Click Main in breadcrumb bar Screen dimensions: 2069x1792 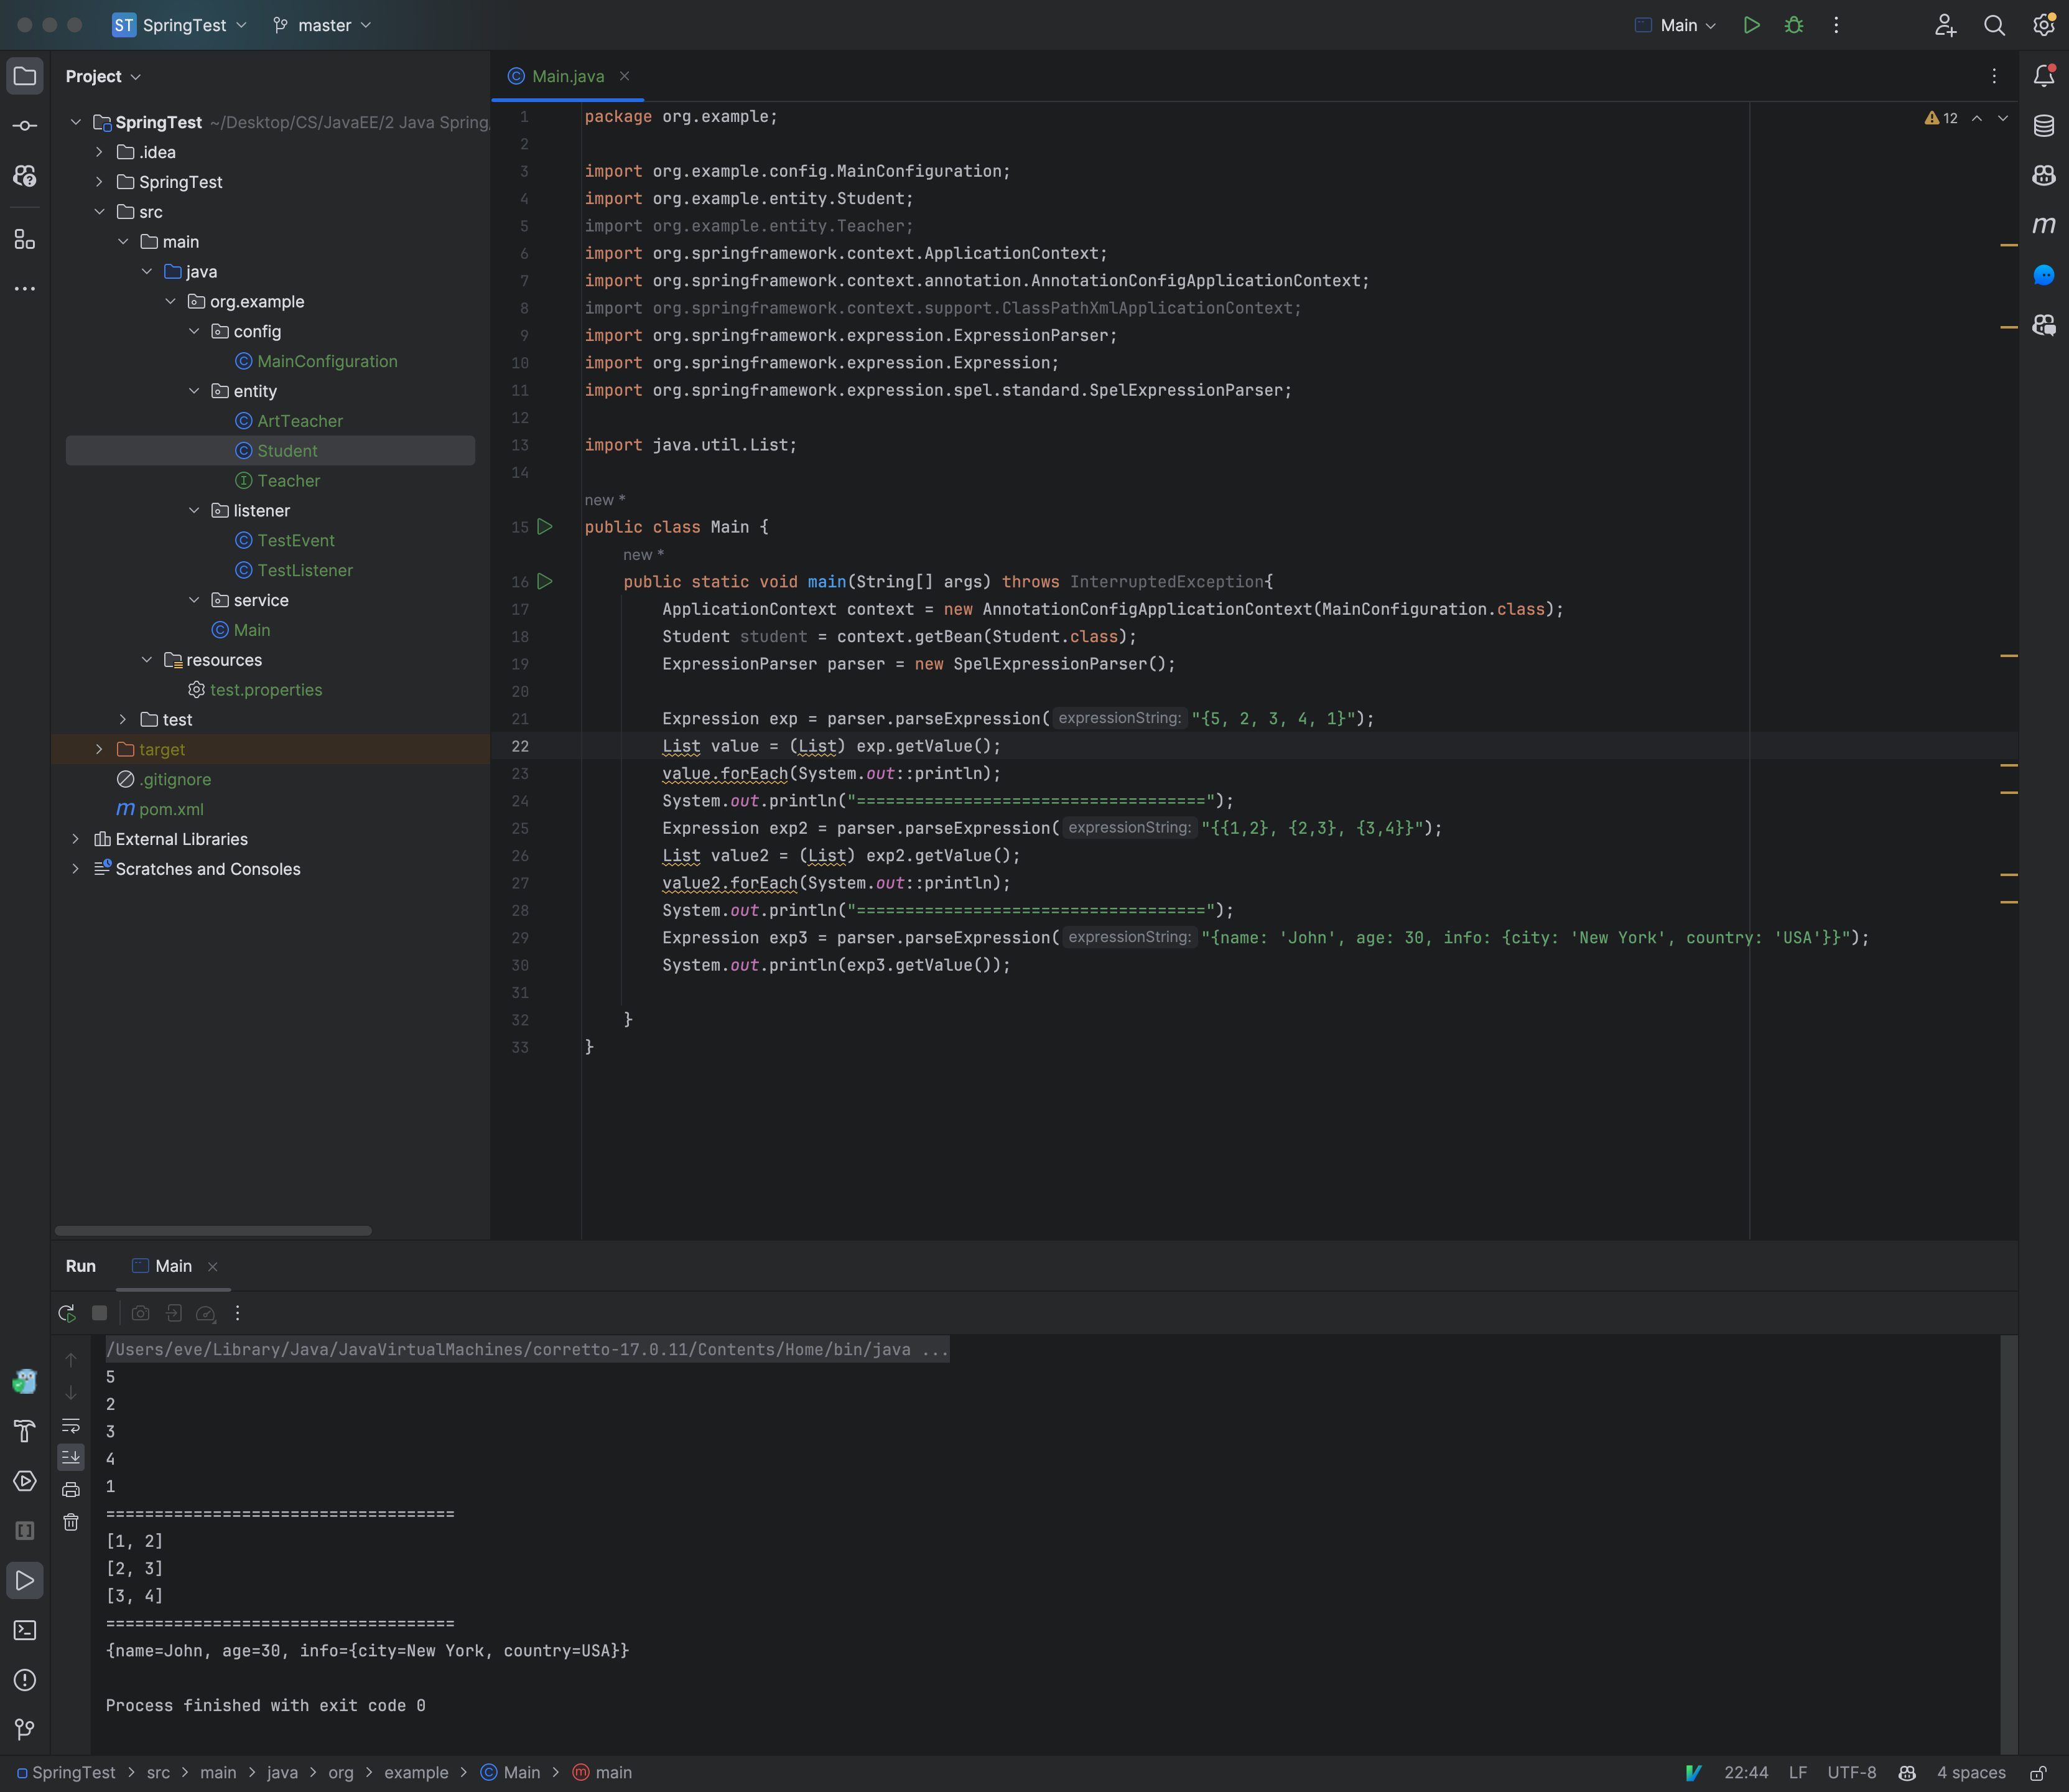(x=511, y=1773)
